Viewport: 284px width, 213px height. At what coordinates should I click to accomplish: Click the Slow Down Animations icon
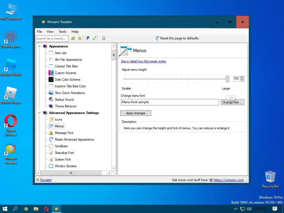pyautogui.click(x=51, y=93)
